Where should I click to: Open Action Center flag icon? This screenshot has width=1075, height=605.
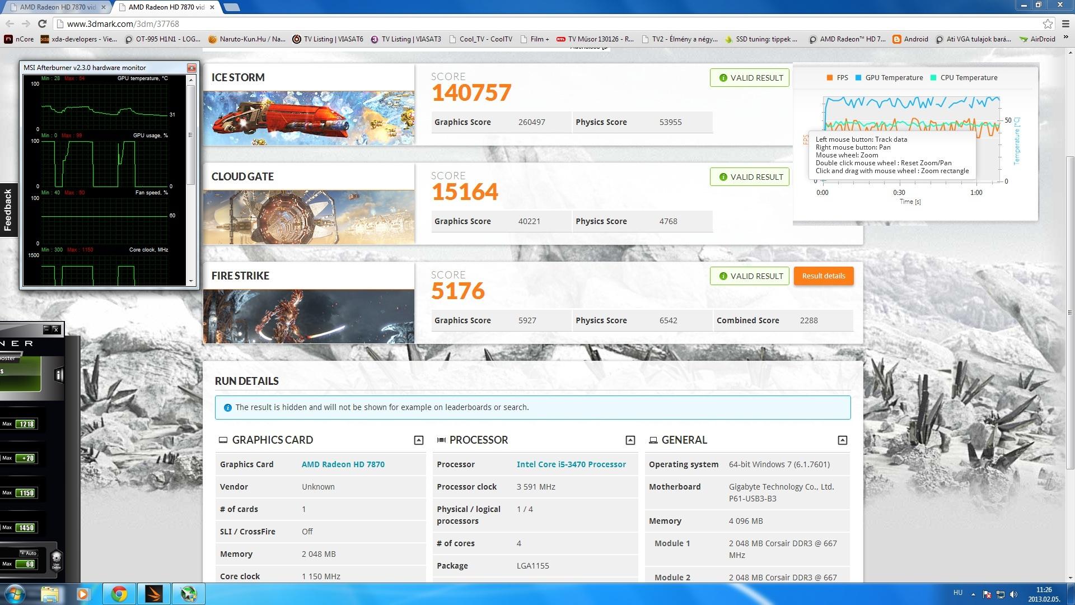(x=987, y=594)
